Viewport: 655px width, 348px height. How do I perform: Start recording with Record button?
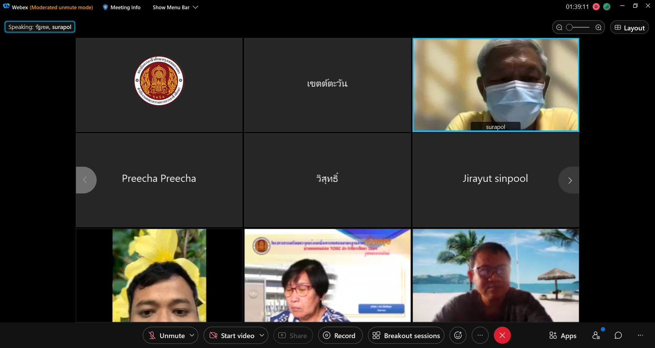tap(340, 336)
